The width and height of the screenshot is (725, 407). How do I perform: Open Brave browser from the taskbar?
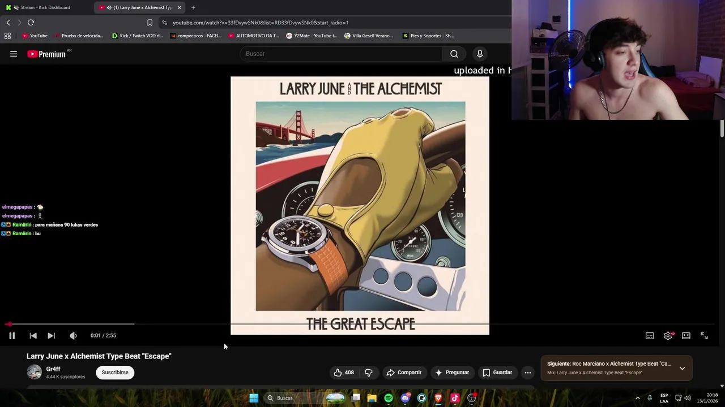[x=438, y=398]
